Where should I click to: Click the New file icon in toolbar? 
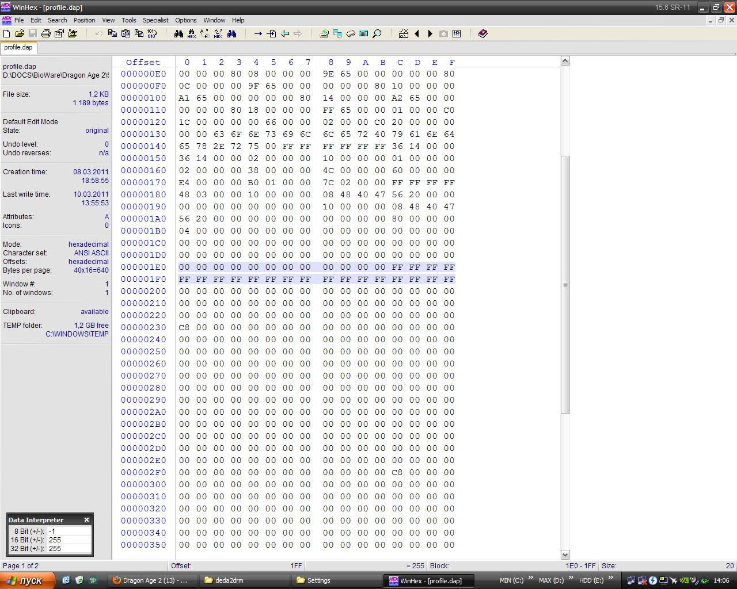7,34
